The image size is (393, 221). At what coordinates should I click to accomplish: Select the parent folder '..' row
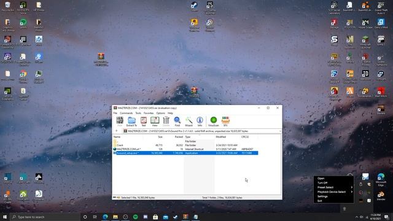coord(185,141)
